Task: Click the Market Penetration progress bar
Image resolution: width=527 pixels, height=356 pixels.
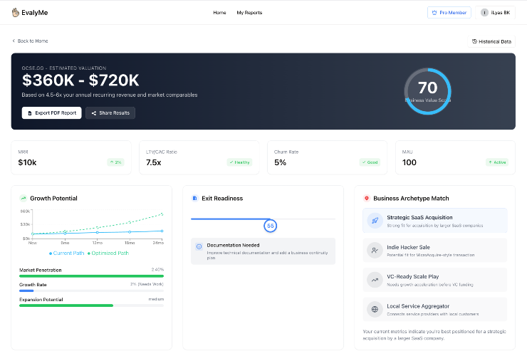Action: click(91, 276)
